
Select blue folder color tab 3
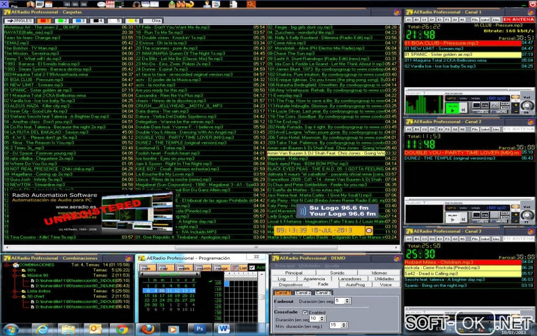coord(79,21)
